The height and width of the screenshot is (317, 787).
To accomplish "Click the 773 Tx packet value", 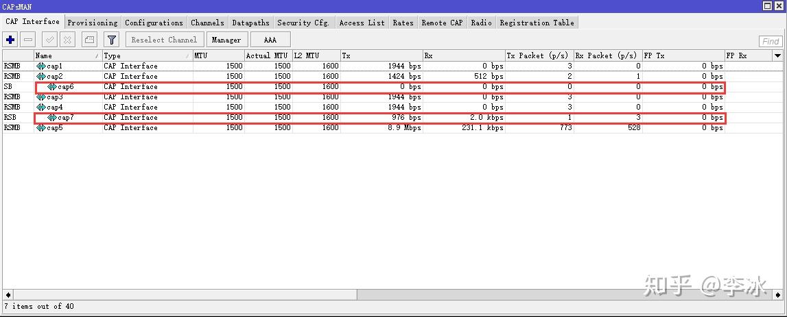I will coord(565,128).
